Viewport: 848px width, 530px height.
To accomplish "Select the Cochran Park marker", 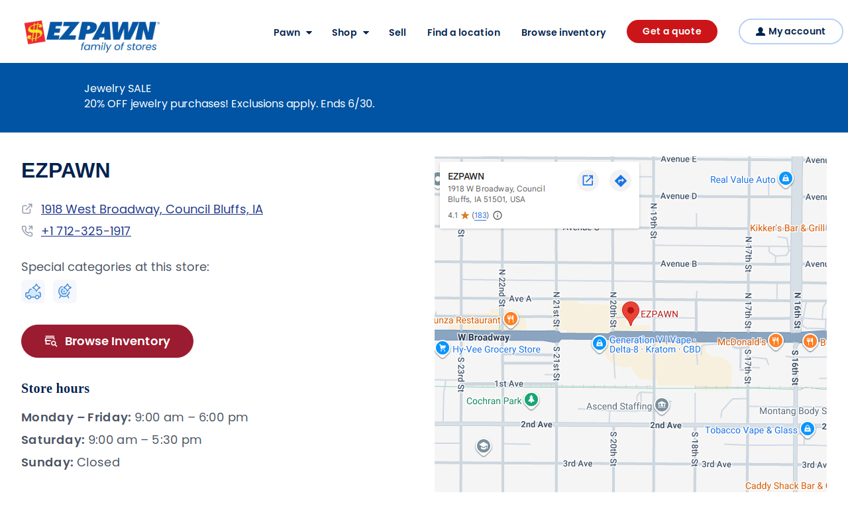I will 531,400.
